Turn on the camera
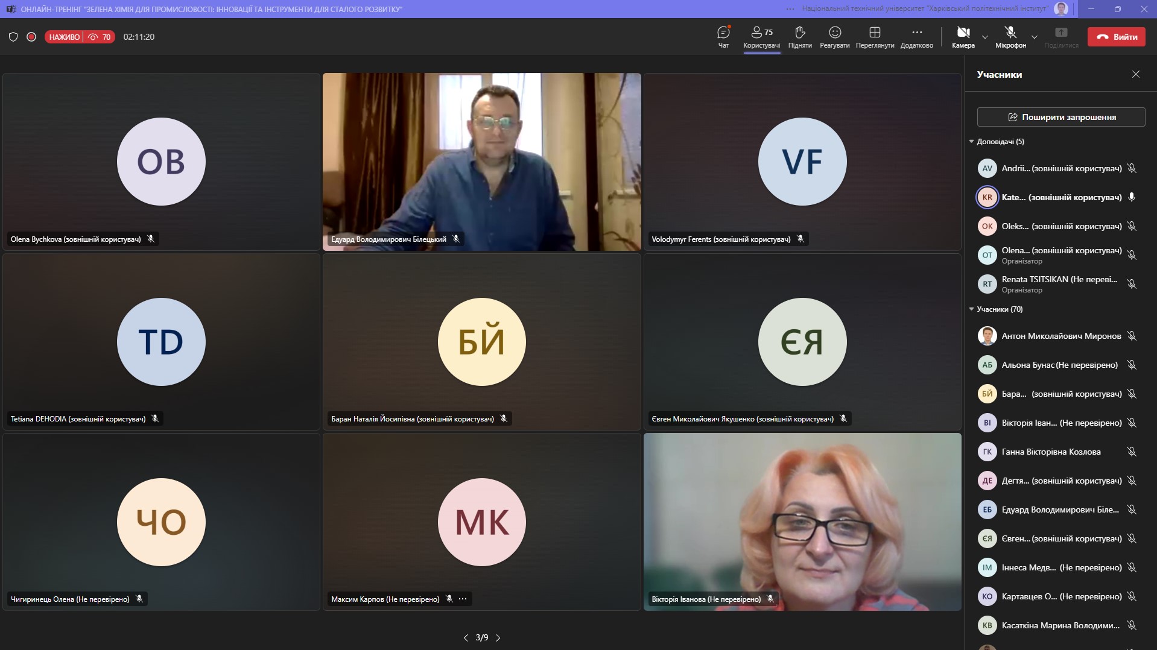This screenshot has height=650, width=1157. (963, 37)
